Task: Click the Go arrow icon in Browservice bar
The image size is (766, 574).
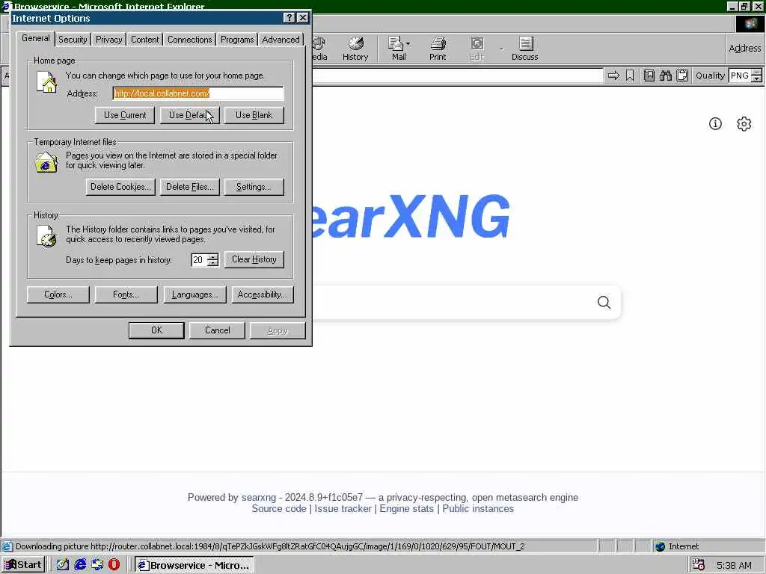Action: 613,75
